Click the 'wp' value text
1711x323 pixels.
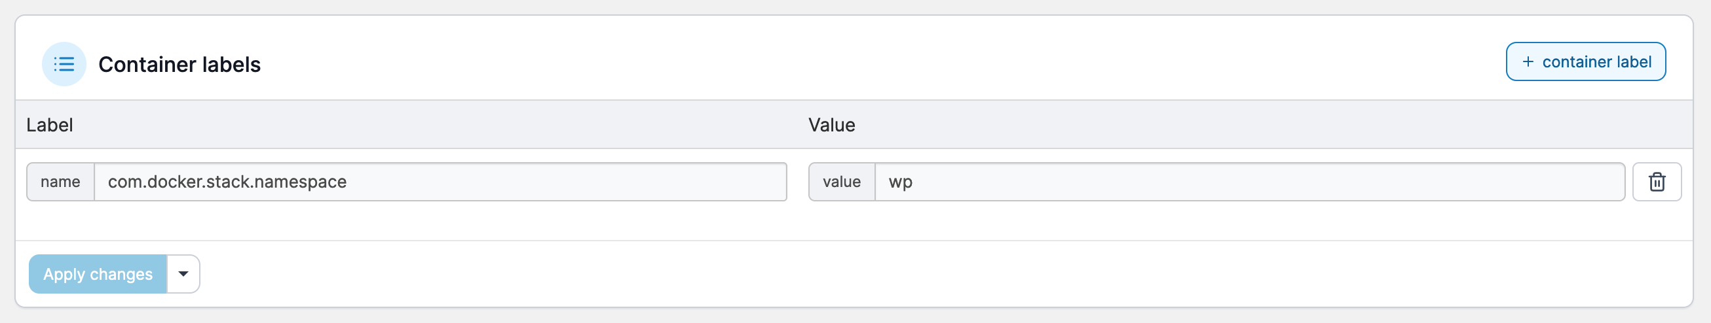(900, 182)
